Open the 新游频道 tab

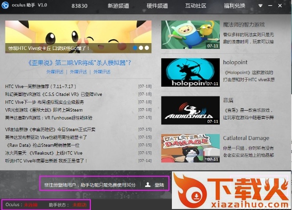118,6
